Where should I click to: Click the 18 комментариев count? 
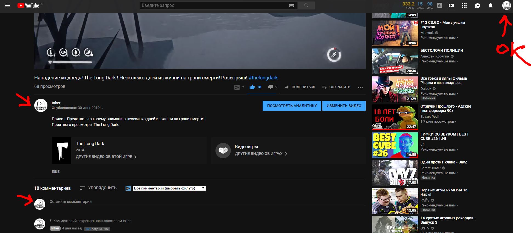tap(52, 188)
